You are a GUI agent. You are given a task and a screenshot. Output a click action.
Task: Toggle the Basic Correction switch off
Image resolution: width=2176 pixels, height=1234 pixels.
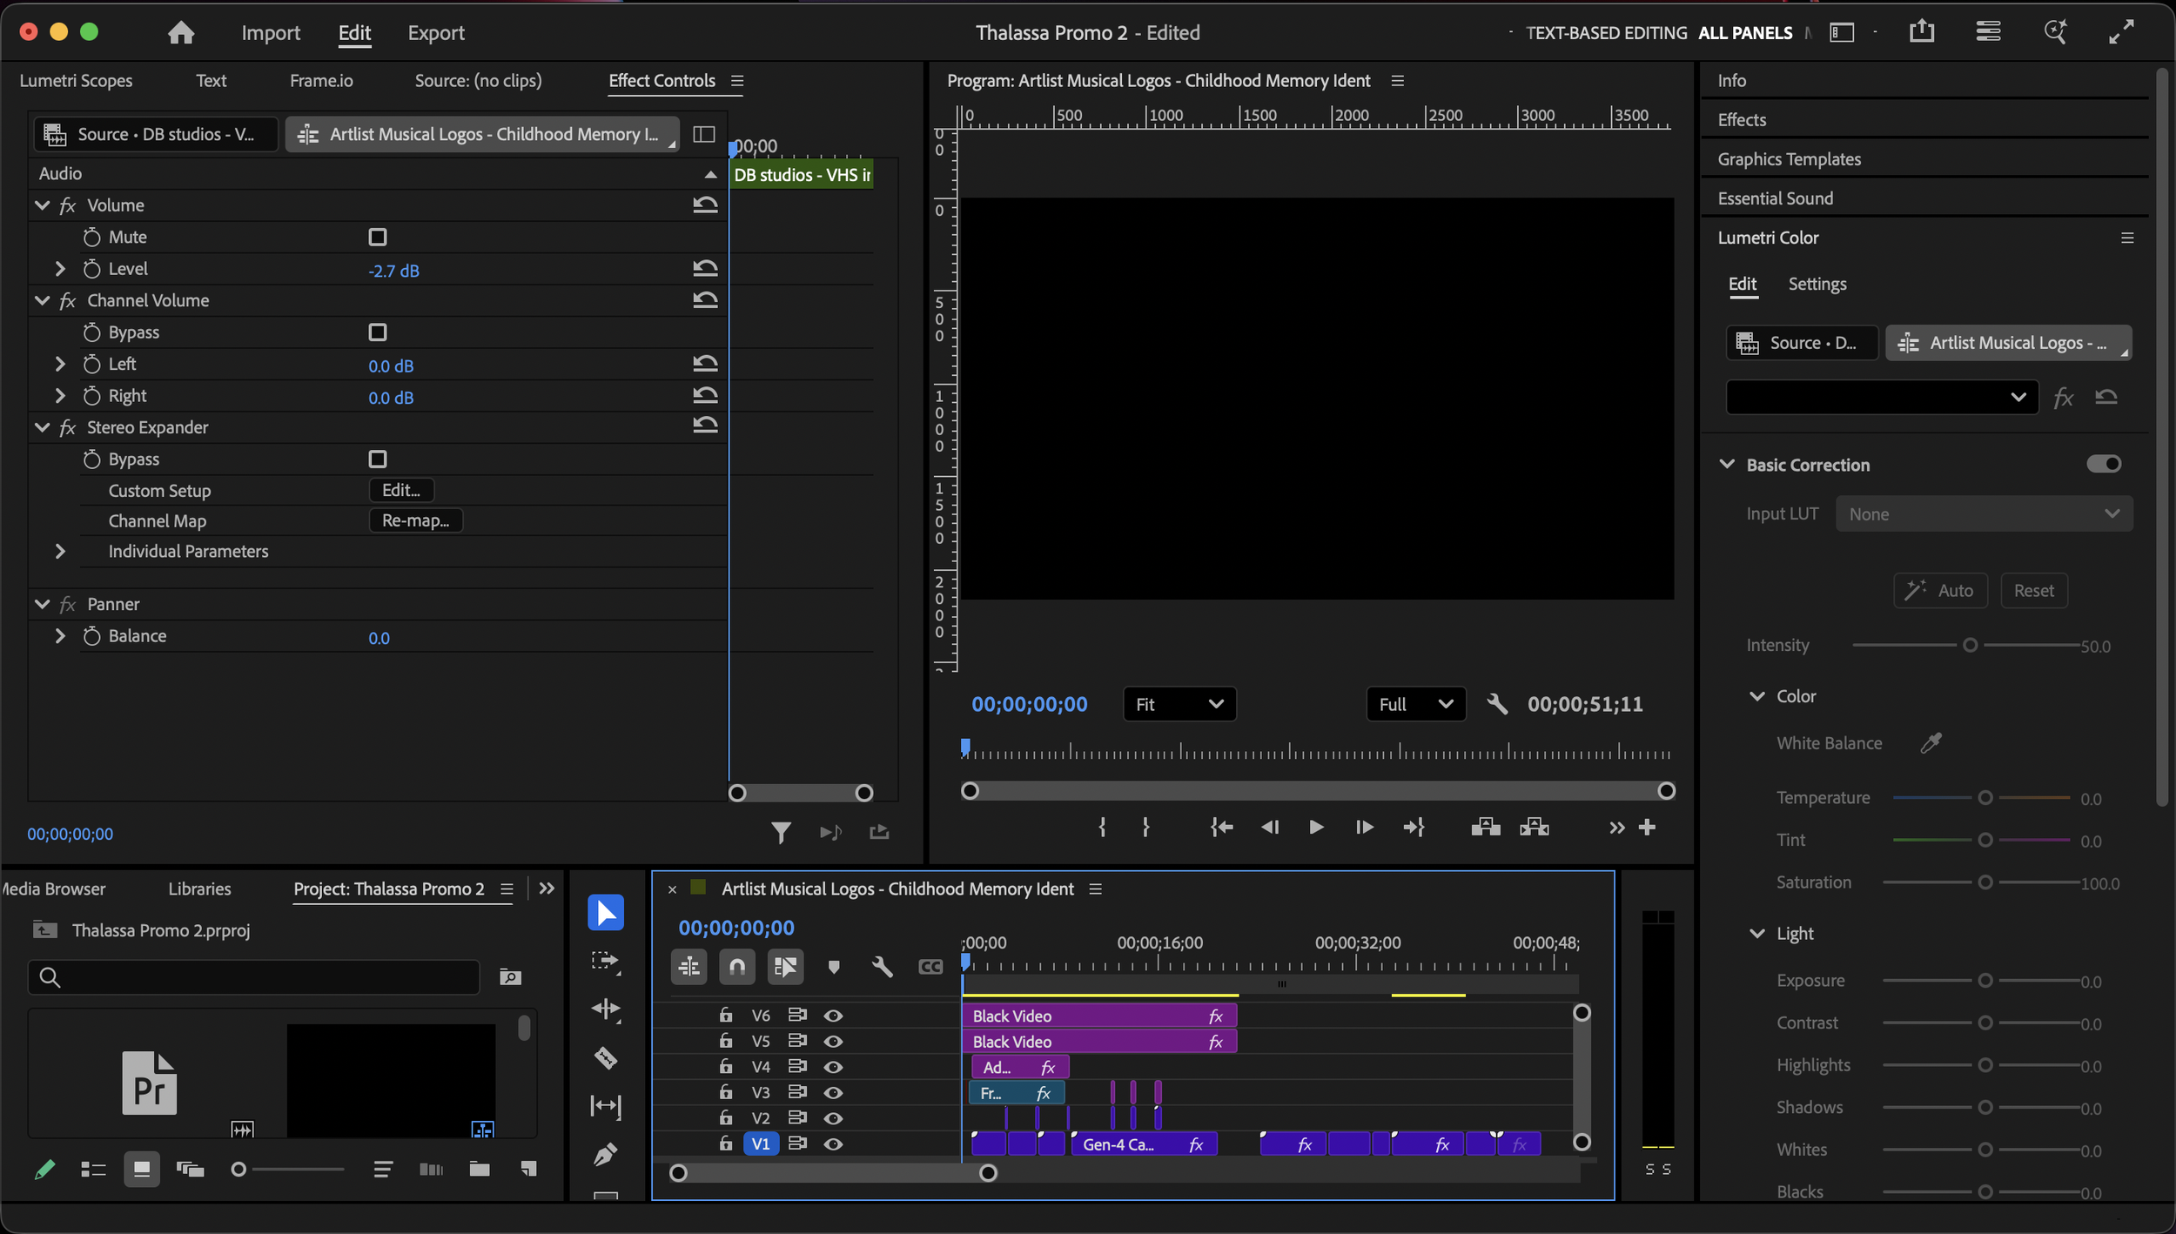point(2103,464)
